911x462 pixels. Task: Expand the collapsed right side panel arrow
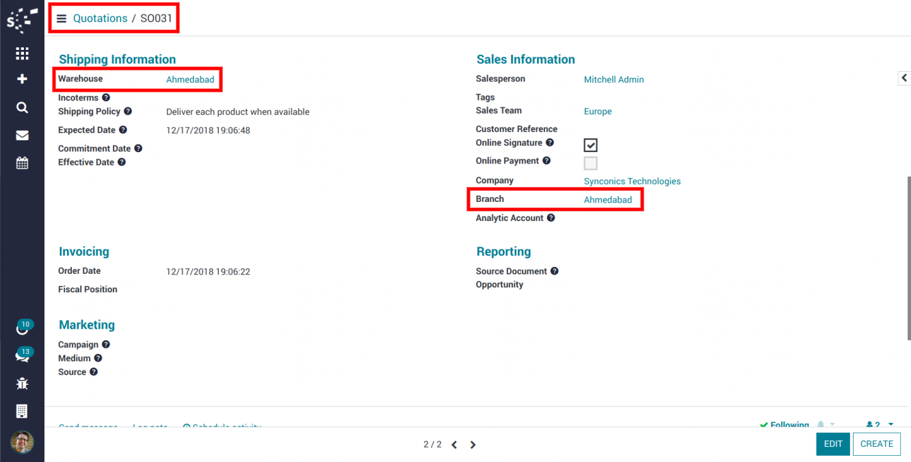coord(903,78)
